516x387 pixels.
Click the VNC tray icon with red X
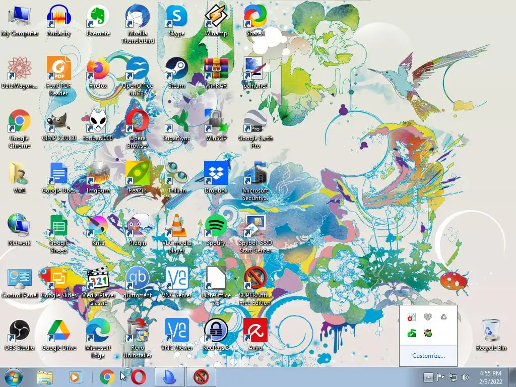411,317
